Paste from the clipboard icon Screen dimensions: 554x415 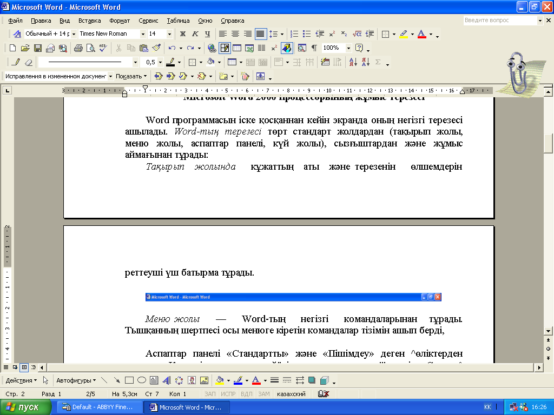click(143, 48)
